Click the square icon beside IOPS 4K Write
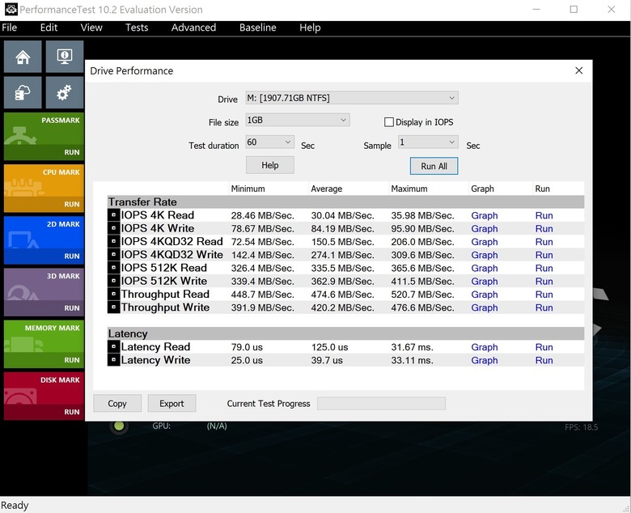The image size is (631, 513). click(113, 228)
